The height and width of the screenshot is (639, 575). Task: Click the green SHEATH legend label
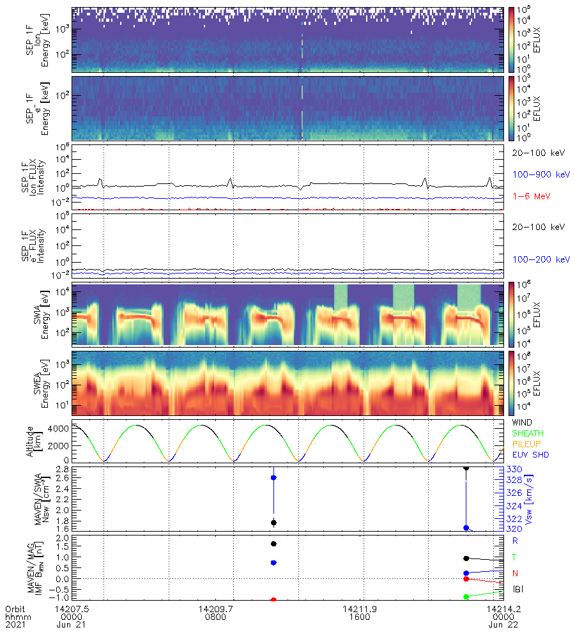(x=529, y=433)
